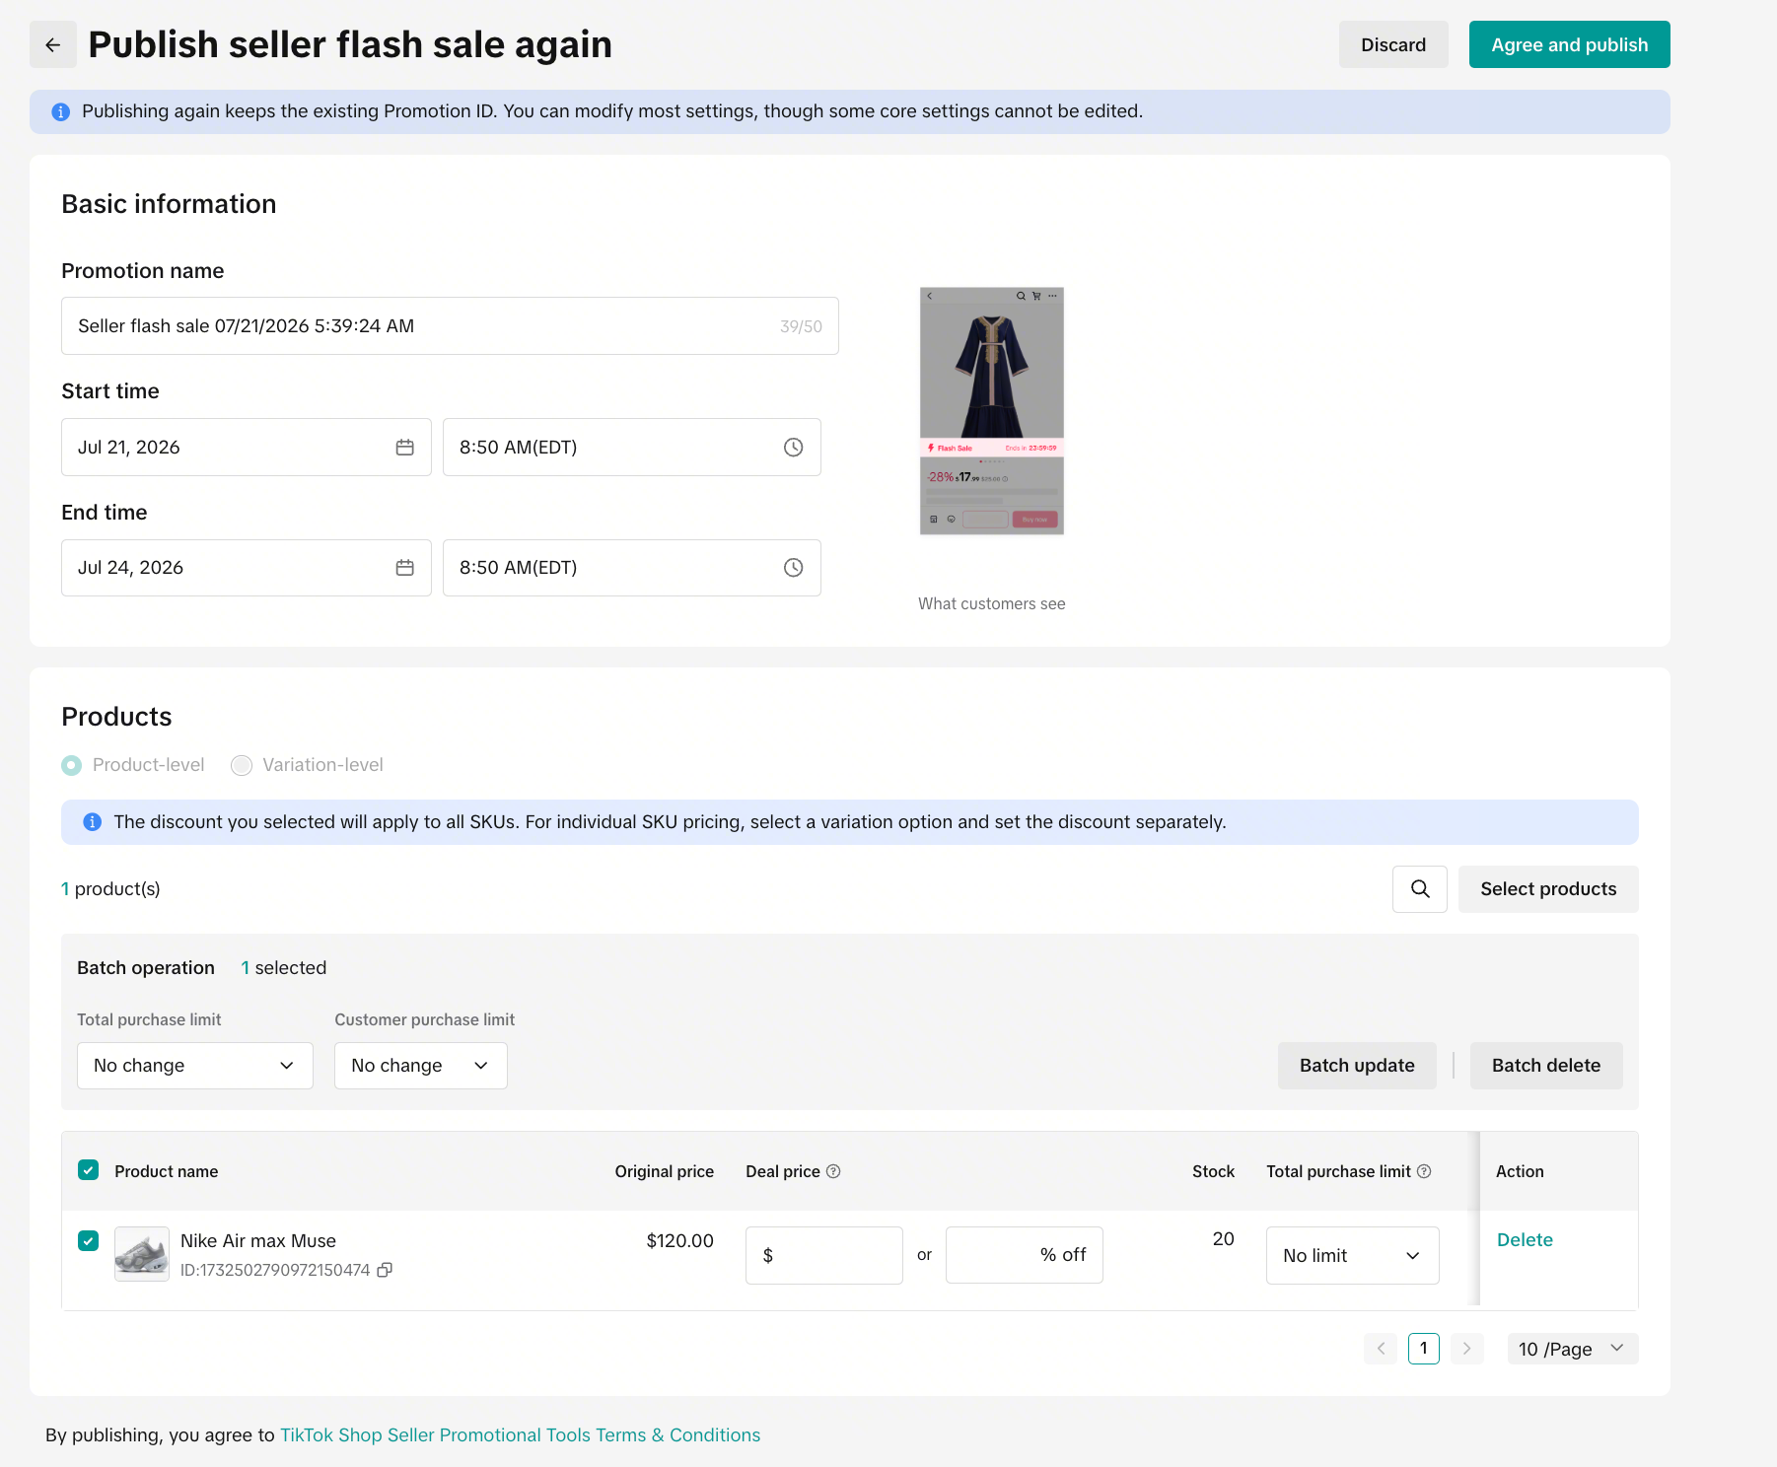Image resolution: width=1777 pixels, height=1467 pixels.
Task: Select the Product-level radio option
Action: 72,765
